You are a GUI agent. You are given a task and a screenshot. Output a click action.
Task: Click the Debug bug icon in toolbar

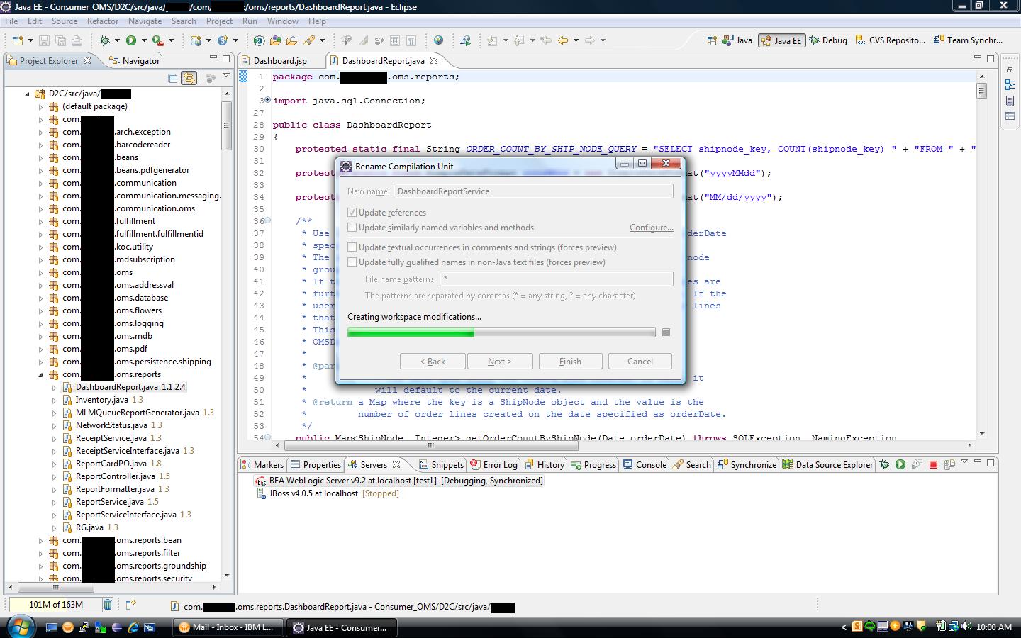[x=105, y=40]
